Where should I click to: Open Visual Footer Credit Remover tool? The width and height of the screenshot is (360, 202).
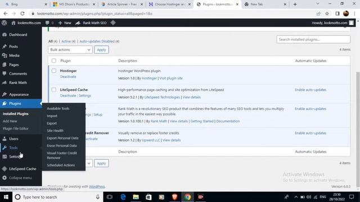pos(62,155)
